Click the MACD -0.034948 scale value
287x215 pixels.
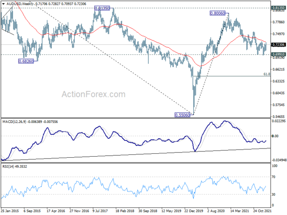click(279, 160)
